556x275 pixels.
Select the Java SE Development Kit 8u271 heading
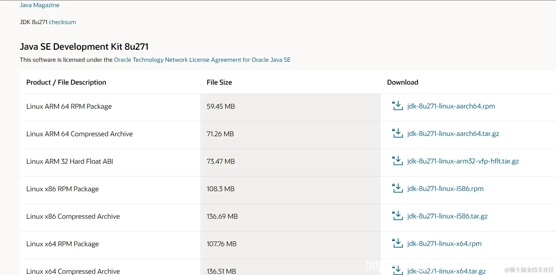pyautogui.click(x=84, y=47)
